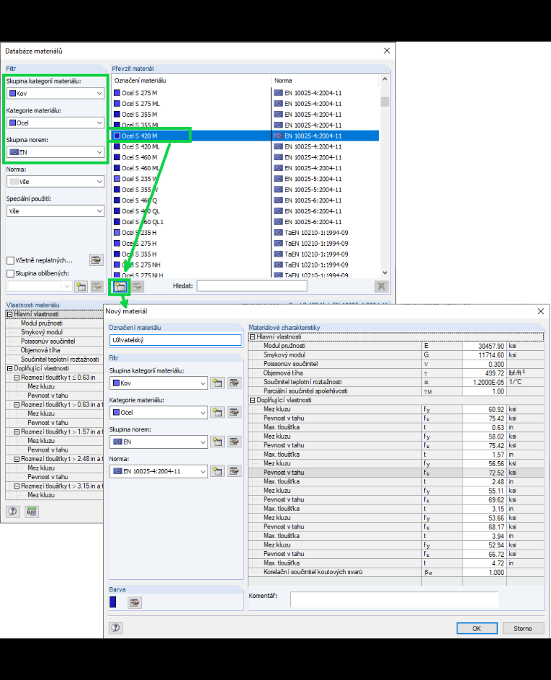This screenshot has width=551, height=680.
Task: Click the Komentář text field
Action: pos(394,600)
